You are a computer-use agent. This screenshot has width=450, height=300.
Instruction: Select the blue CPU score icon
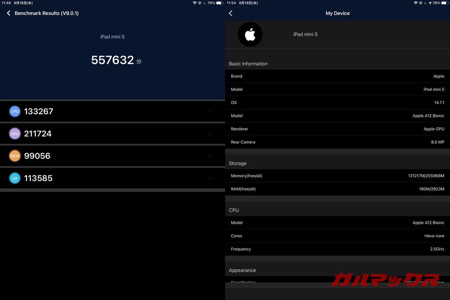click(x=14, y=111)
